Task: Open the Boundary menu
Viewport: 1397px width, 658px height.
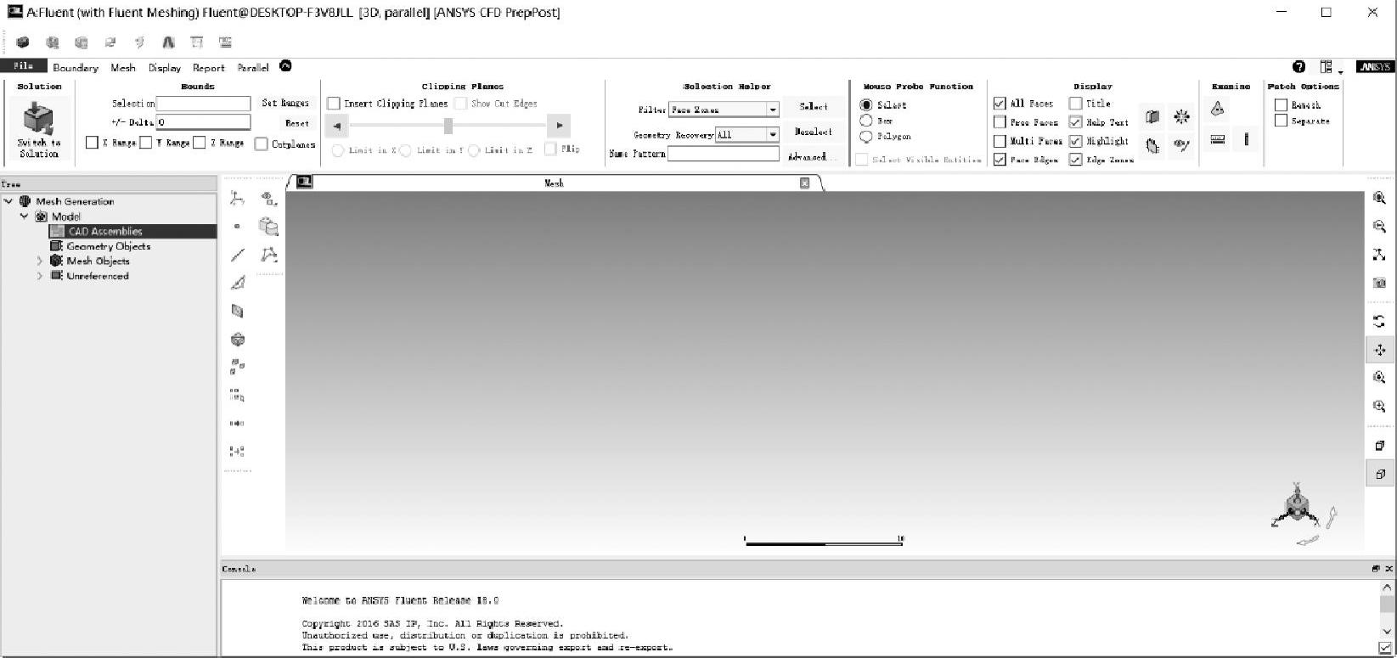Action: pos(76,68)
